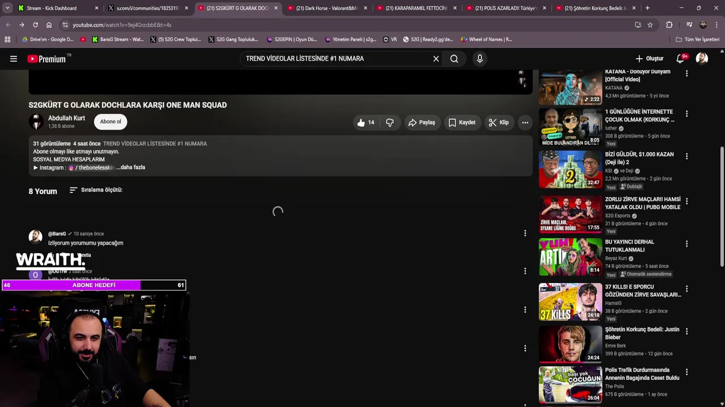This screenshot has height=407, width=725.
Task: Open the Sıralama ölçütü sort dropdown
Action: [x=96, y=190]
